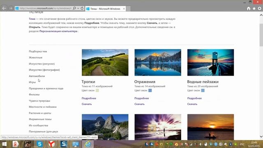Image resolution: width=263 pixels, height=148 pixels.
Task: Open Подробнее under Отражения theme
Action: coord(142,98)
